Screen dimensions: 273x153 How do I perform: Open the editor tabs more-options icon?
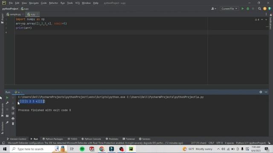pyautogui.click(x=266, y=14)
